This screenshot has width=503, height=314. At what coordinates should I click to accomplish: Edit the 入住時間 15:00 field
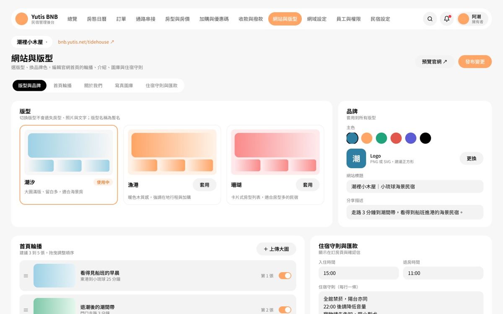point(359,273)
